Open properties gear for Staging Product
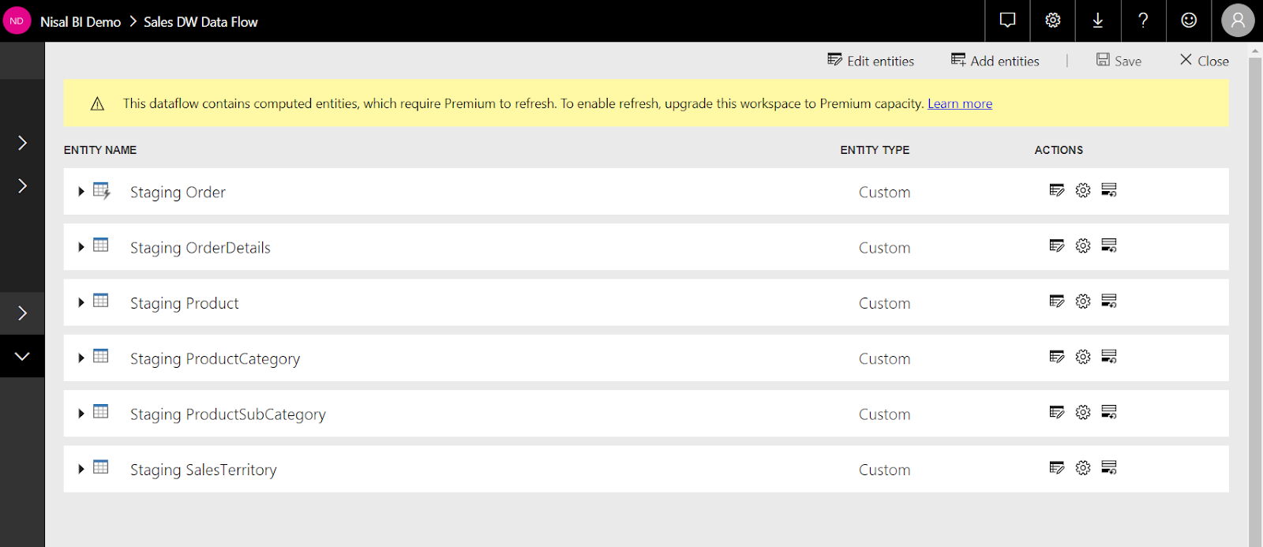 click(1083, 302)
